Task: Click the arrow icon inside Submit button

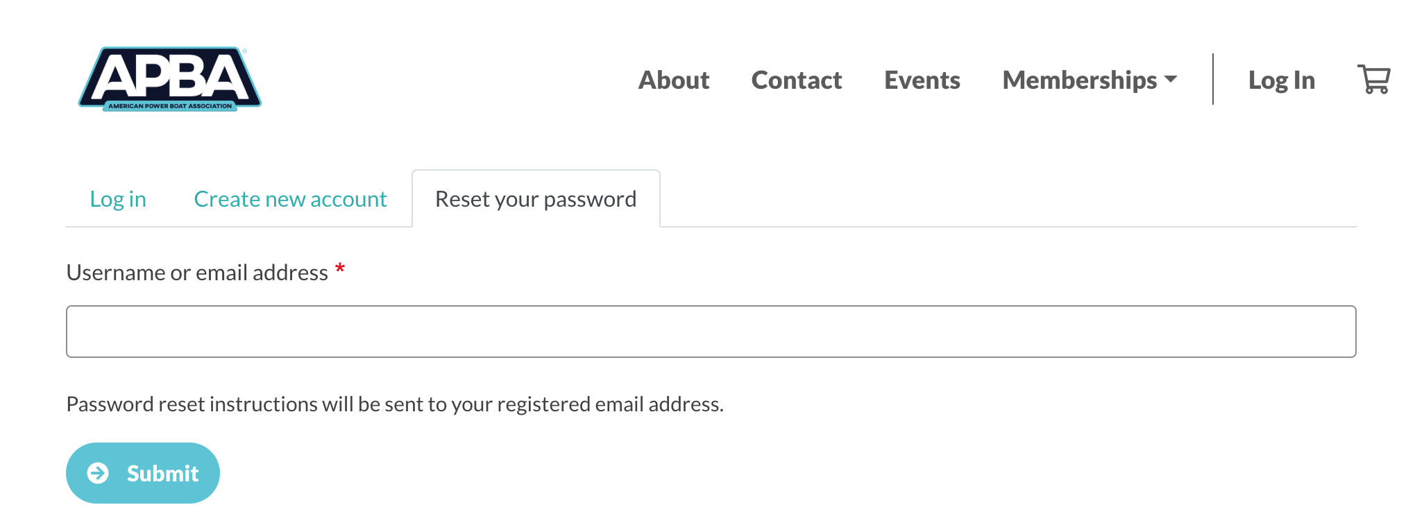Action: (x=99, y=472)
